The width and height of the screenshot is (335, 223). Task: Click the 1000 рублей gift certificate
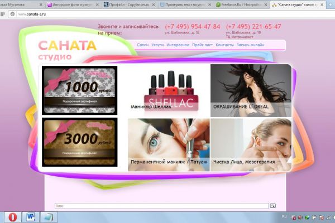point(79,90)
